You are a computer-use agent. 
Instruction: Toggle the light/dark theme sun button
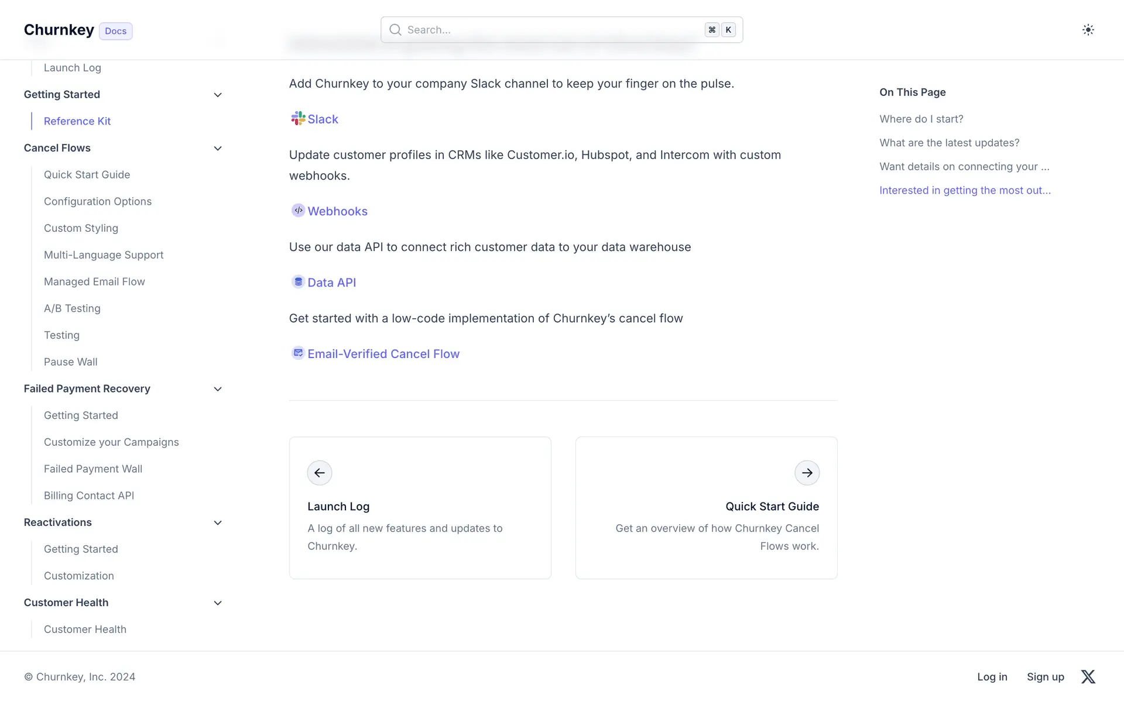1088,30
